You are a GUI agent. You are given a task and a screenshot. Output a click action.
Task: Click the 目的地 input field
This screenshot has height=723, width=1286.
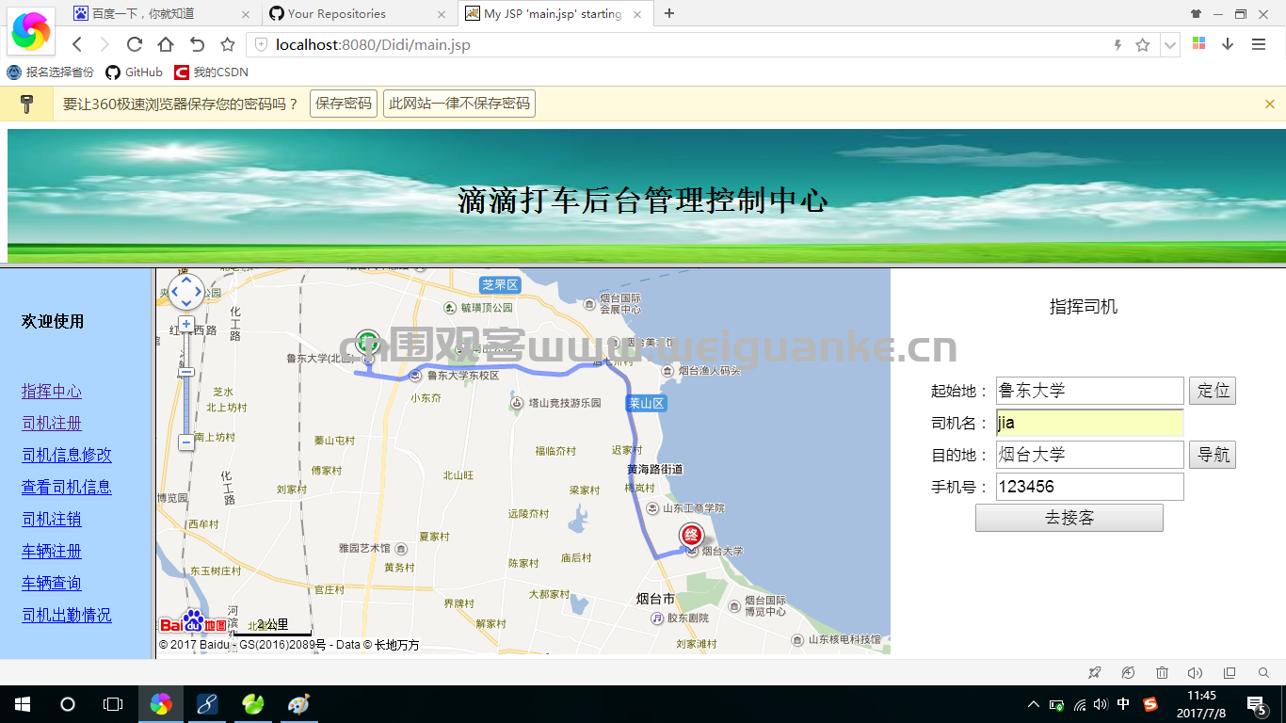[x=1089, y=455]
